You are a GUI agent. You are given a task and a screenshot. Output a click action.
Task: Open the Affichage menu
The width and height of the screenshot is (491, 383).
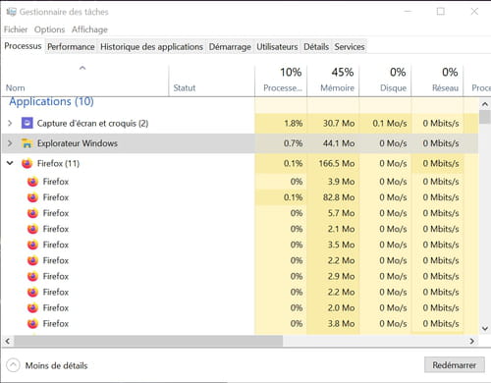(x=89, y=29)
